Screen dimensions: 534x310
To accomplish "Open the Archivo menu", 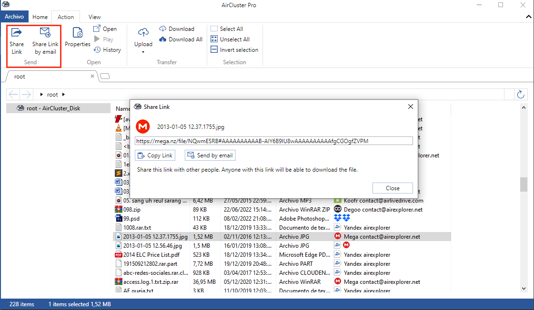I will pyautogui.click(x=15, y=17).
